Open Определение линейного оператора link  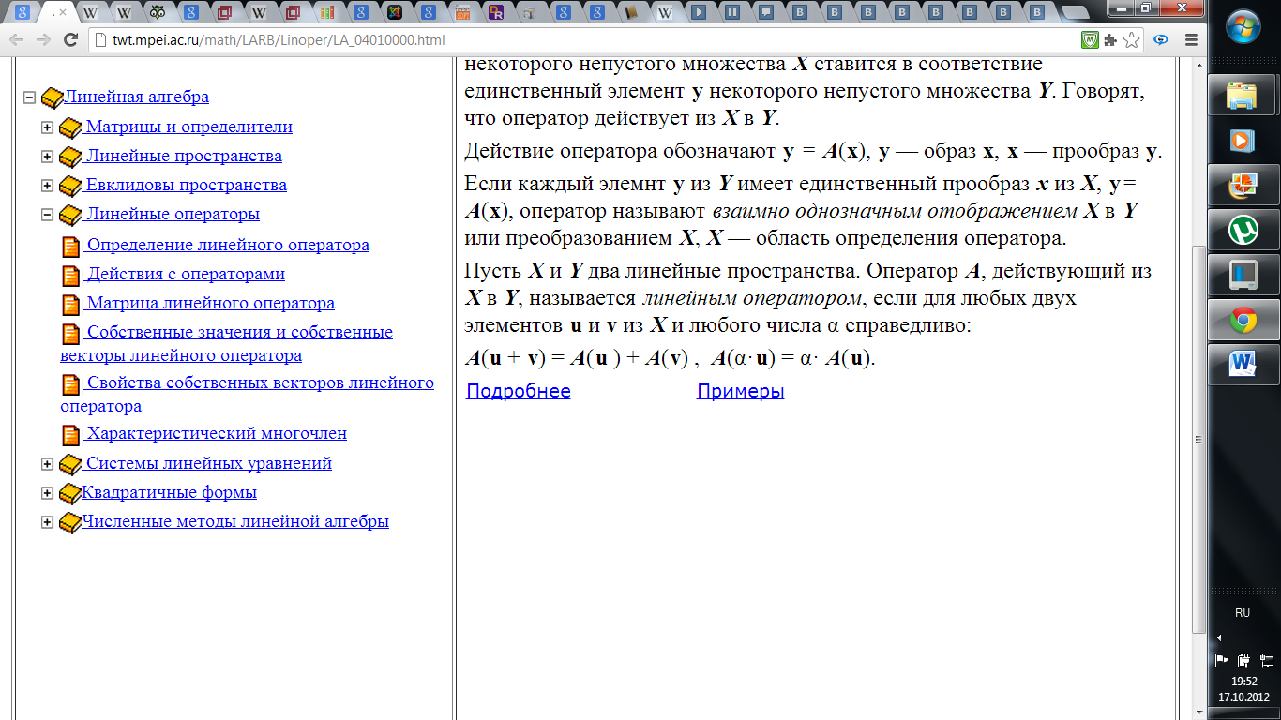(228, 245)
